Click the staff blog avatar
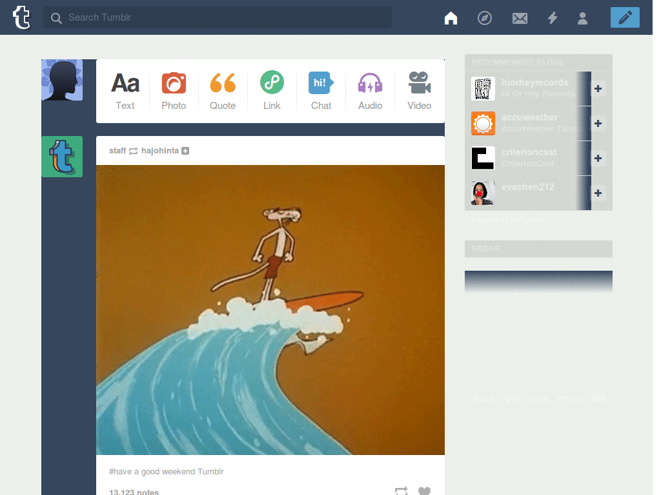The image size is (661, 495). click(62, 157)
